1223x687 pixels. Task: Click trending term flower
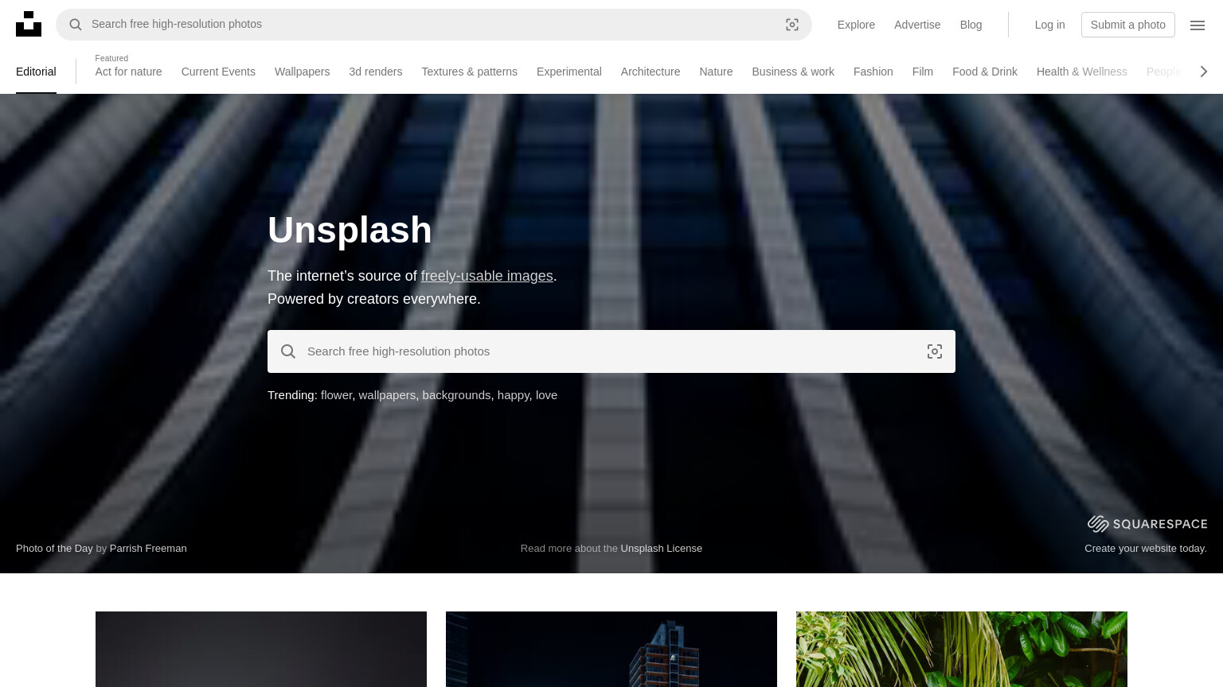click(336, 395)
